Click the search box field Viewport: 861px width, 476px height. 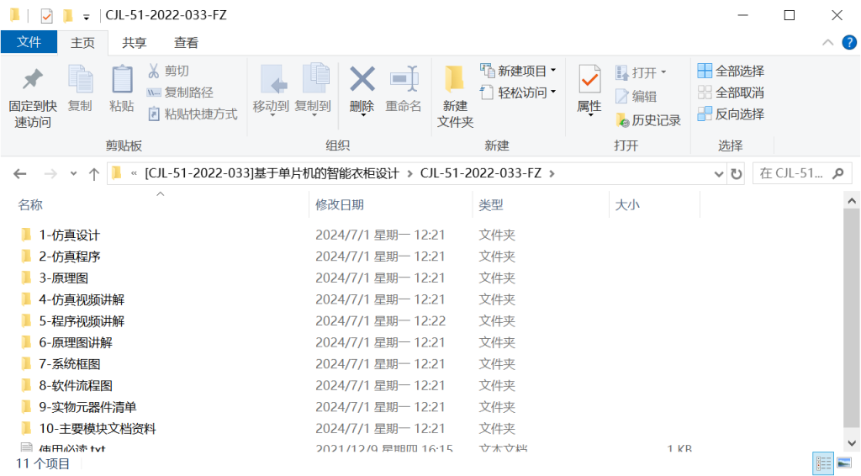(801, 173)
